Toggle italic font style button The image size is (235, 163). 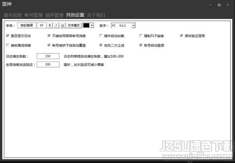pyautogui.click(x=56, y=26)
